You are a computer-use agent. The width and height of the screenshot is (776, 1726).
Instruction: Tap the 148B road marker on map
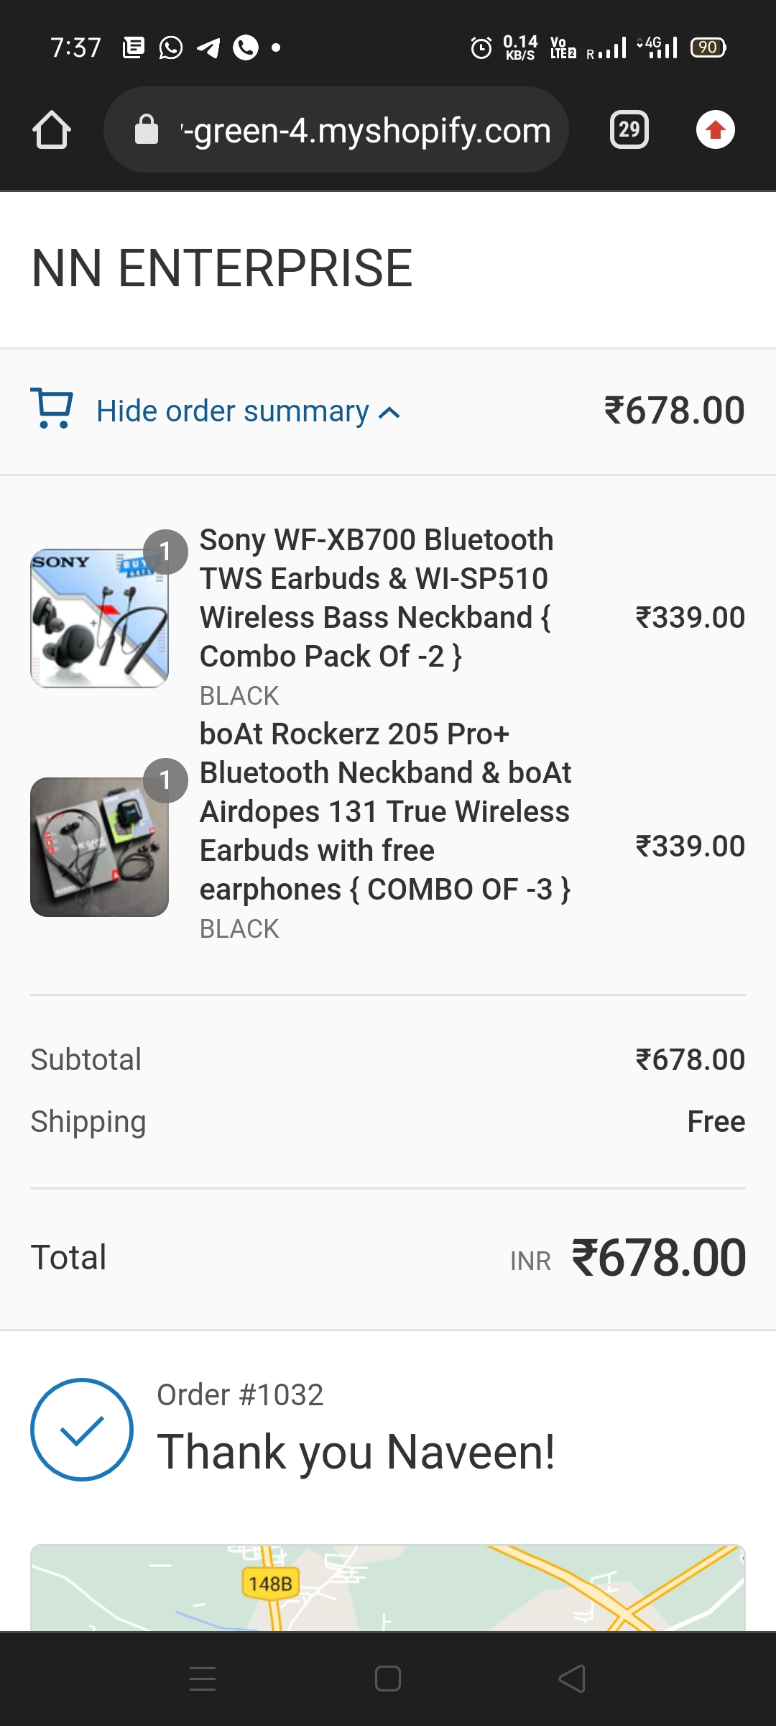(x=270, y=1583)
